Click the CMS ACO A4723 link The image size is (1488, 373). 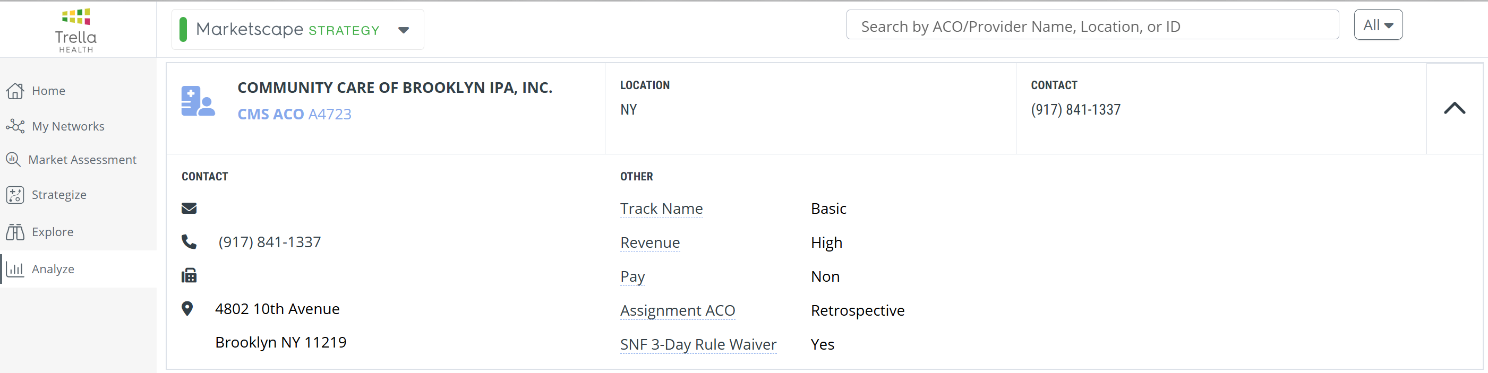[294, 114]
